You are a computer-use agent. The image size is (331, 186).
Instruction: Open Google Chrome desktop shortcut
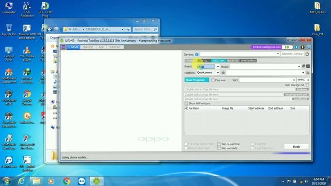(x=27, y=98)
